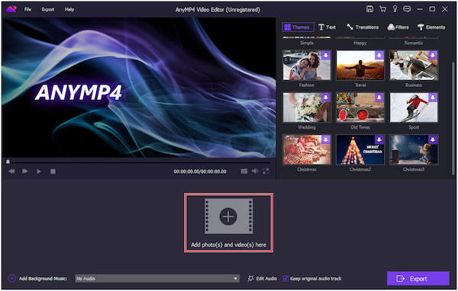Select the Christmas2 theme thumbnail
Viewport: 458px width, 291px height.
point(360,150)
